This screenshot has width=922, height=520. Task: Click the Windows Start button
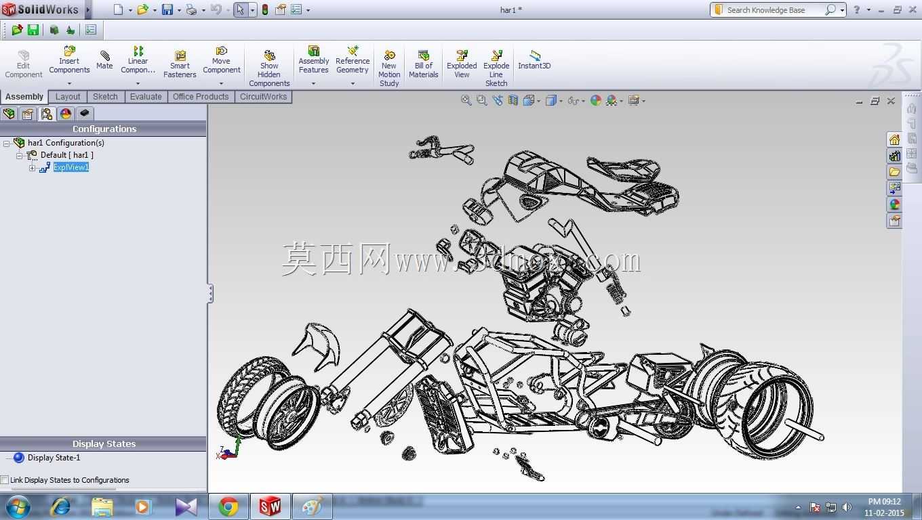click(x=18, y=506)
